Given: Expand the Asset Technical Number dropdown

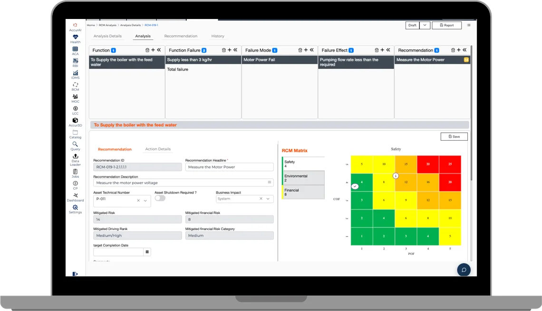Looking at the screenshot, I should [x=145, y=200].
